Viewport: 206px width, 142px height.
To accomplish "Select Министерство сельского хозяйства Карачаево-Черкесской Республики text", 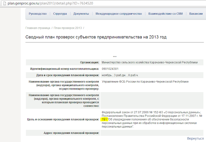I will [150, 62].
